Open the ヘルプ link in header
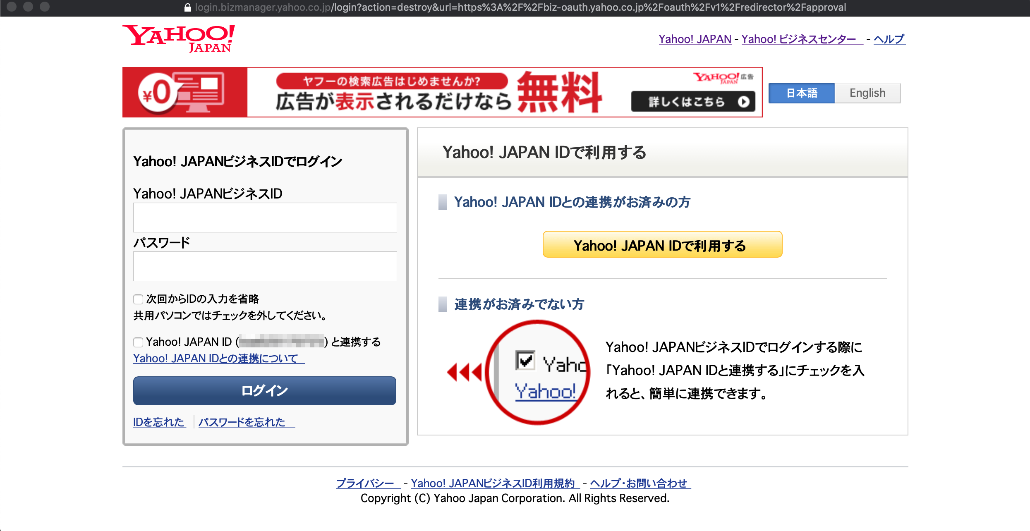The height and width of the screenshot is (531, 1030). (x=889, y=39)
